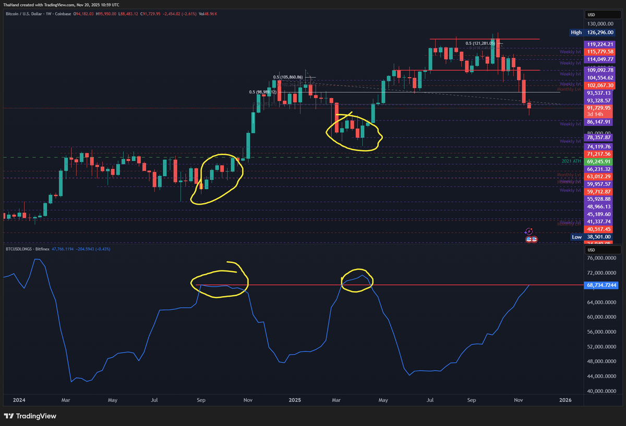Click the 2025 label on the time axis

(x=295, y=400)
